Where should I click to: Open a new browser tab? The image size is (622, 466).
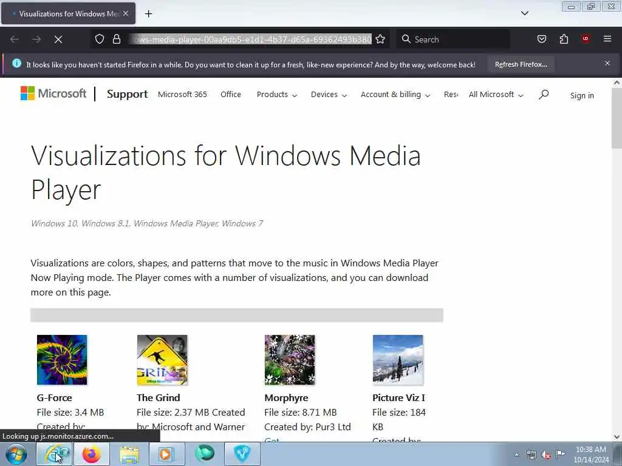(x=148, y=14)
